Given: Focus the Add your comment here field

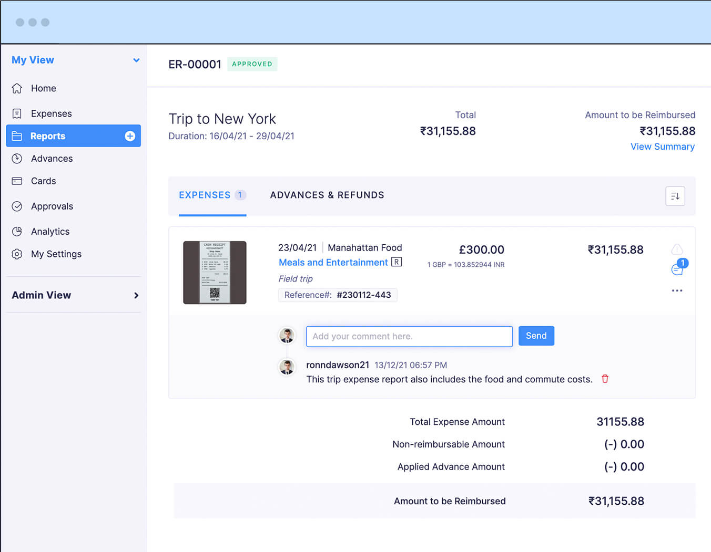Looking at the screenshot, I should [x=409, y=337].
